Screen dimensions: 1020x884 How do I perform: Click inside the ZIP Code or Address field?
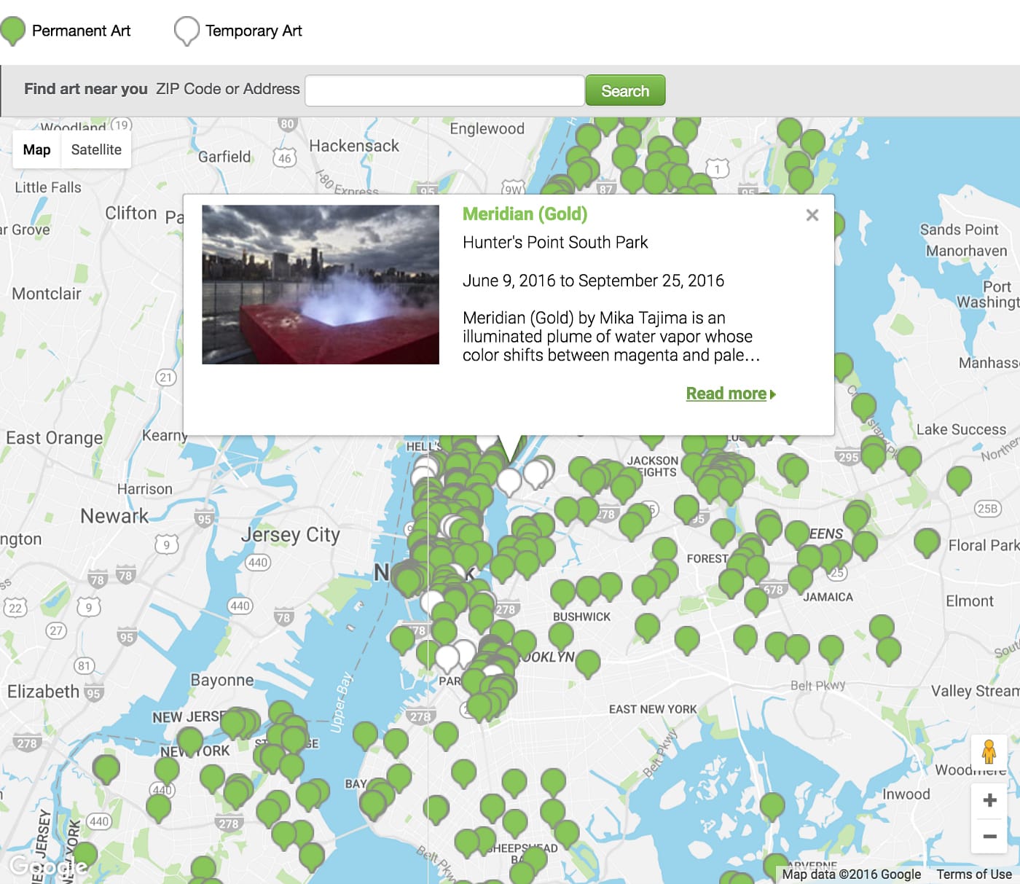444,90
